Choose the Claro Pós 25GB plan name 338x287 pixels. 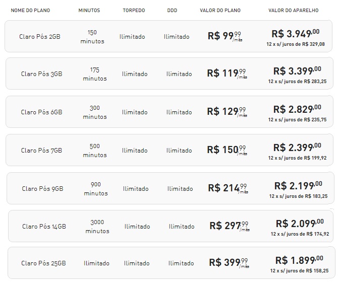pos(43,263)
